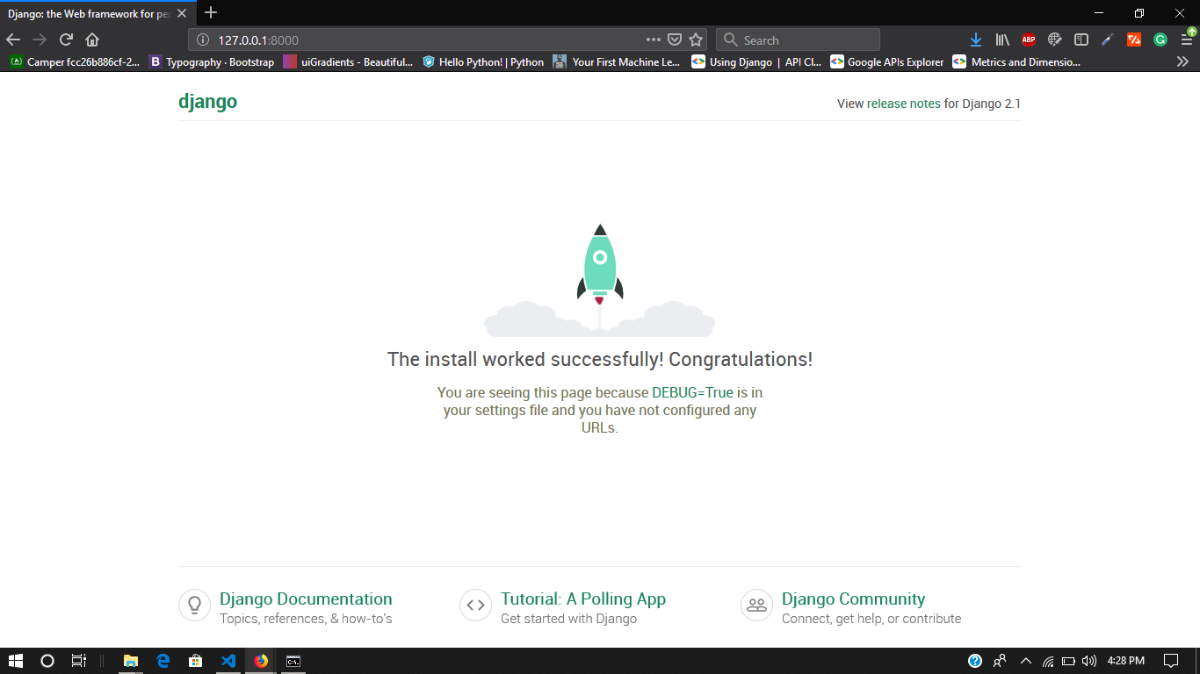Open page actions three-dot menu
This screenshot has width=1200, height=674.
(654, 39)
